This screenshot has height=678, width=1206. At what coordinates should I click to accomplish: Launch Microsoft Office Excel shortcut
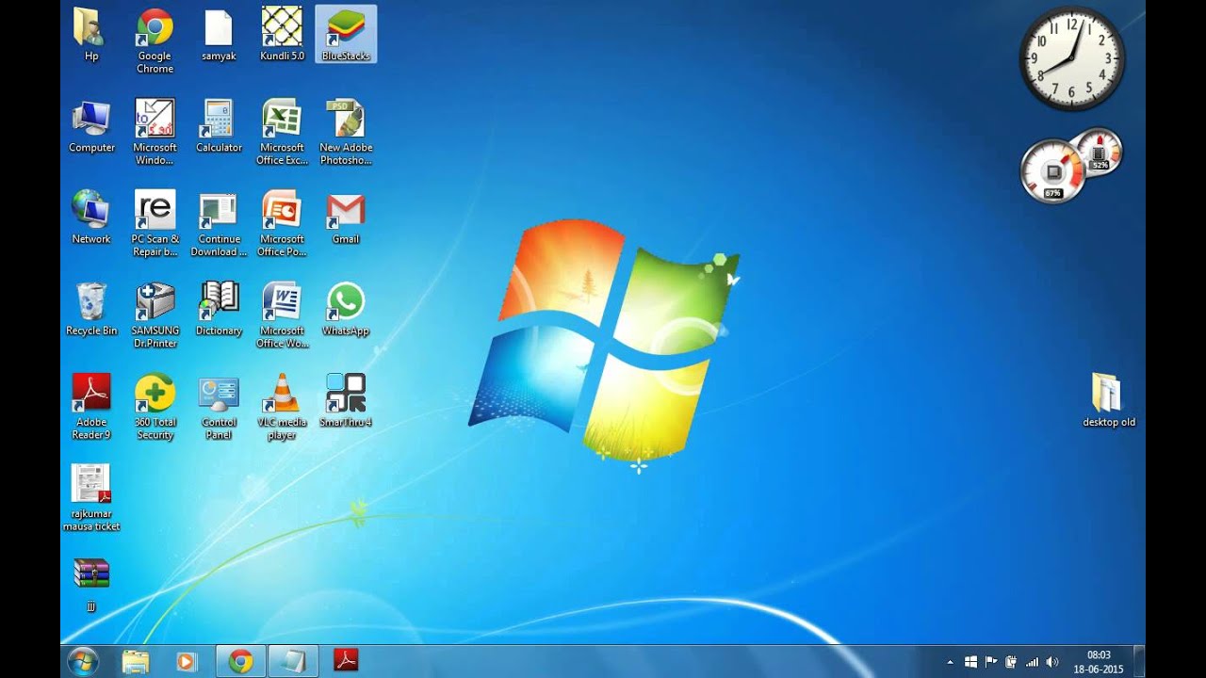[x=282, y=132]
